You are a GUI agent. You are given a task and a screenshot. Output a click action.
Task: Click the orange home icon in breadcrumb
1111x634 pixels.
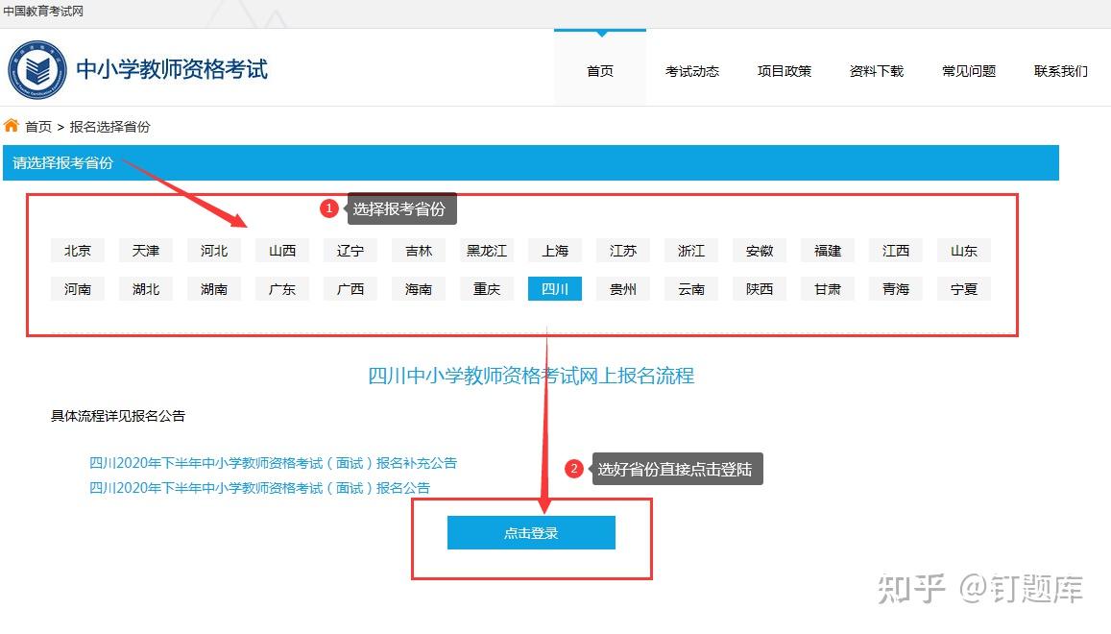click(12, 126)
